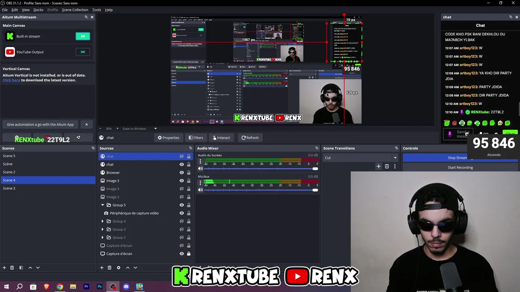
Task: Open Filters for the selected source
Action: point(196,137)
